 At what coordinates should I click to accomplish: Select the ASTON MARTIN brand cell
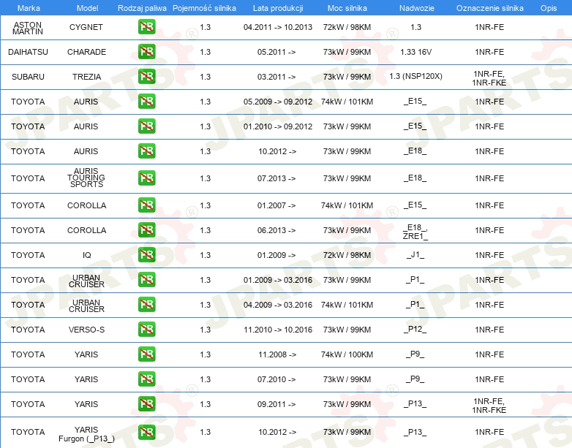(x=28, y=28)
